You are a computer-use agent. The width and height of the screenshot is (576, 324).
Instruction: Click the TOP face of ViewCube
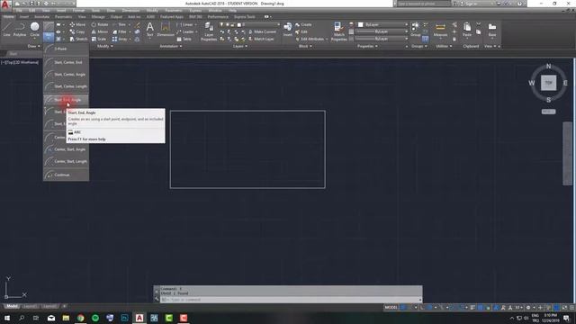(x=548, y=83)
